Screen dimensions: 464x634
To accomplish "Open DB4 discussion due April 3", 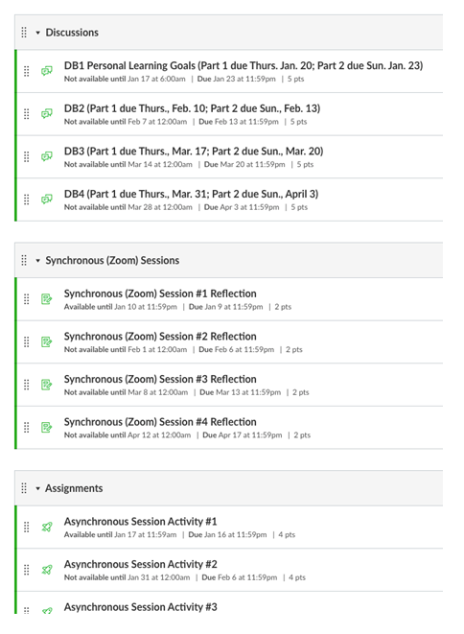I will click(x=191, y=194).
